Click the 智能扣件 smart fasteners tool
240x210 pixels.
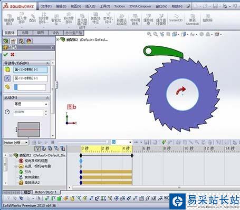click(56, 19)
